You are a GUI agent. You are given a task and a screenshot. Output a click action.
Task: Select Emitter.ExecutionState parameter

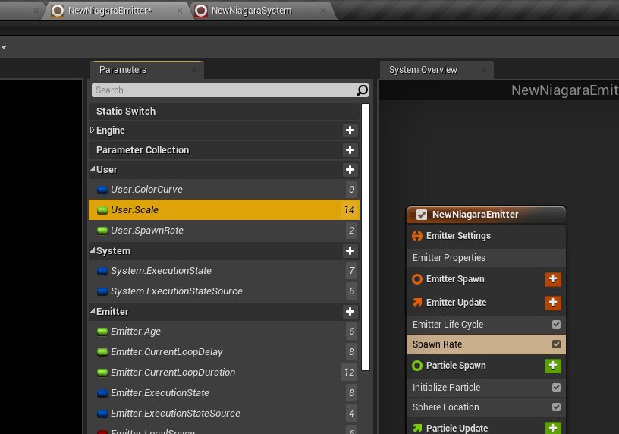coord(224,393)
